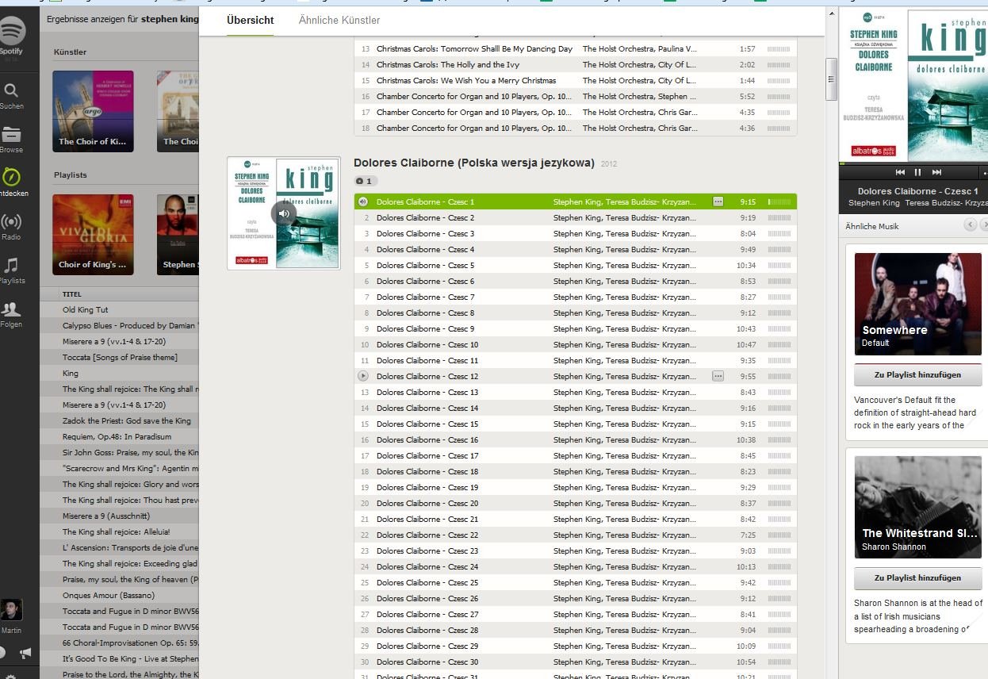This screenshot has width=988, height=679.
Task: Skip to the previous track
Action: 900,172
